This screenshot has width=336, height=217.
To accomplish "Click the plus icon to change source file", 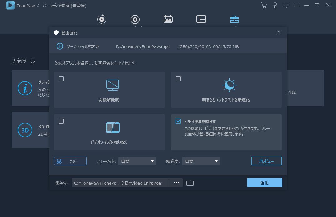I will (60, 46).
